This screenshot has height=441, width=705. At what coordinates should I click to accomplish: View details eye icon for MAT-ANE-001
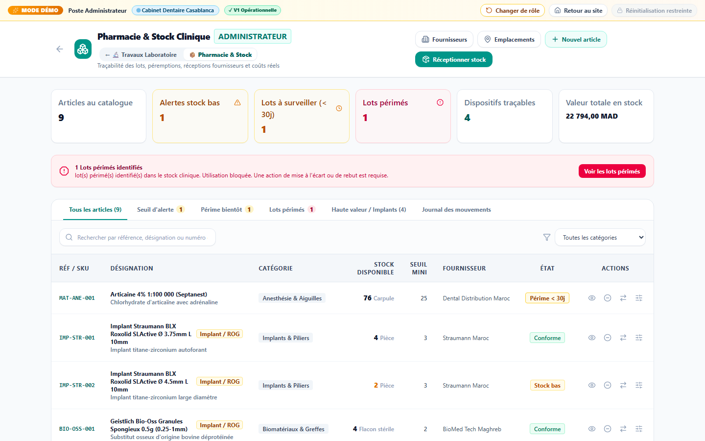click(x=592, y=298)
